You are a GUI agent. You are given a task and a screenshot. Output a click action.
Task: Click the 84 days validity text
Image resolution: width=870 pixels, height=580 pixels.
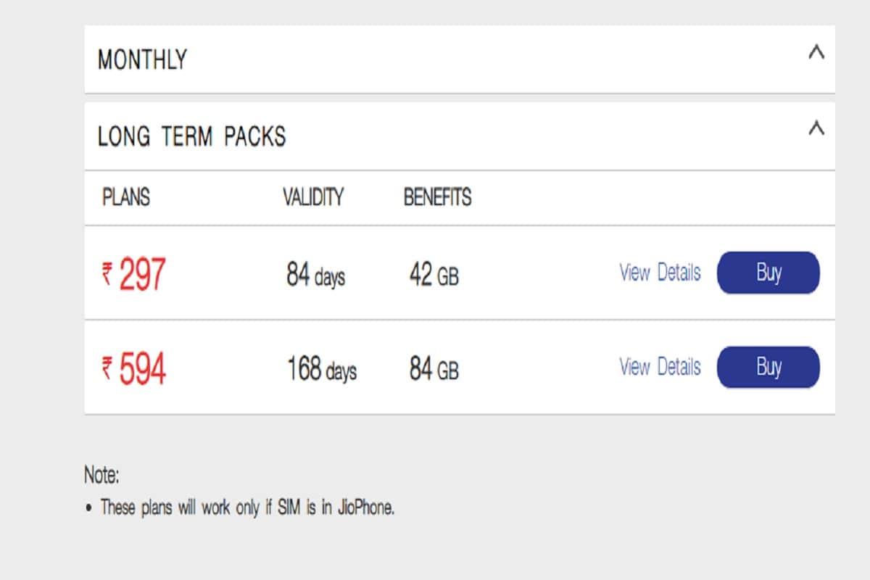pos(315,275)
